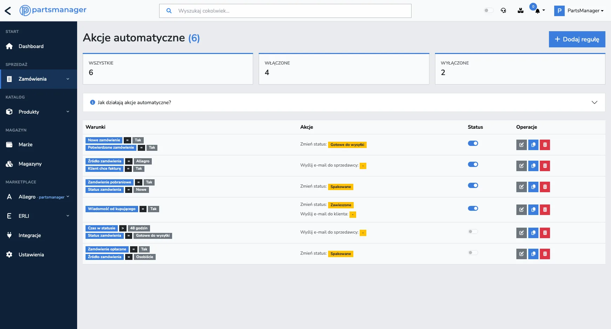Expand the Allegro partsmanager menu
The width and height of the screenshot is (611, 329).
[39, 197]
